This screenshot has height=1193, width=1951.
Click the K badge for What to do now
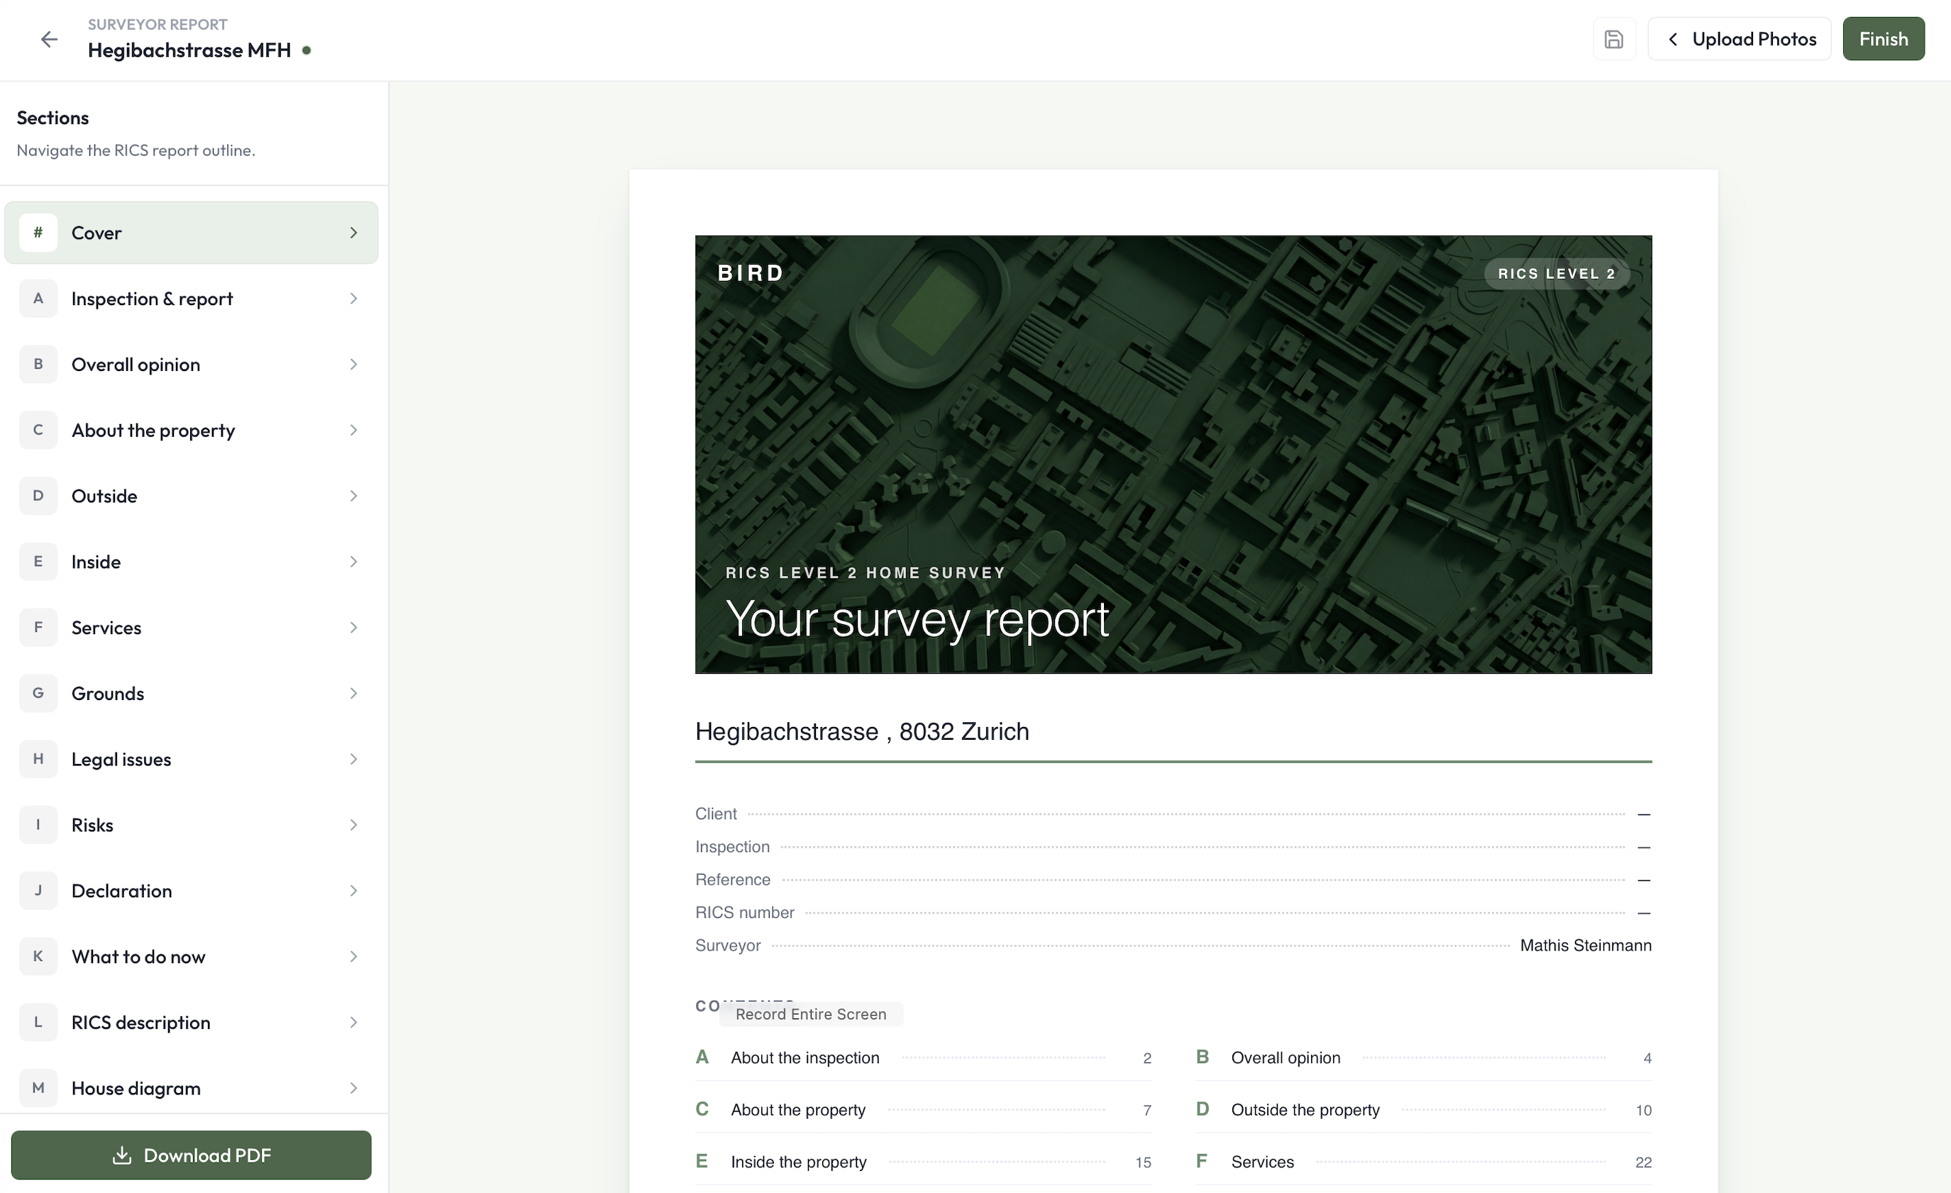38,955
